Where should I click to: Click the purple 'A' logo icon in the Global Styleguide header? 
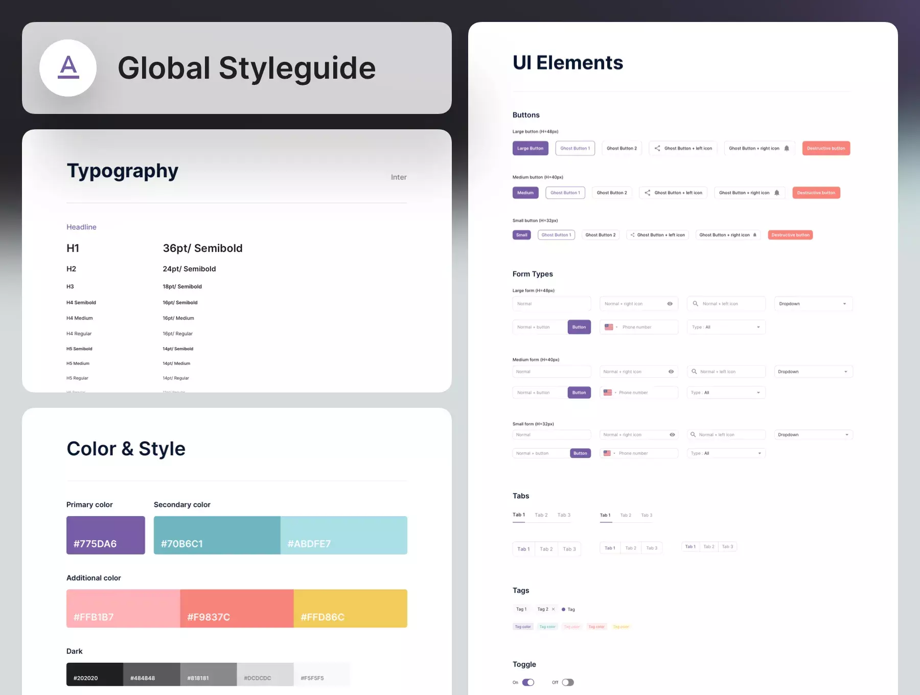68,67
